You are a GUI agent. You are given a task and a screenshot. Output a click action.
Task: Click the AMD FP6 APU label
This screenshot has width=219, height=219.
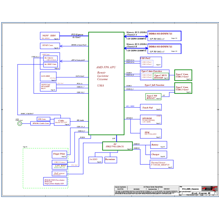pos(106,67)
